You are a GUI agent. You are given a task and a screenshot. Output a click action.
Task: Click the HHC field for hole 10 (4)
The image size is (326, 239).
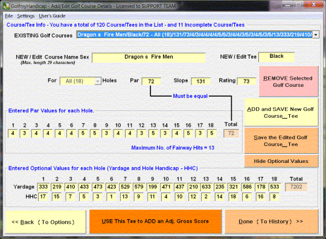(166, 197)
